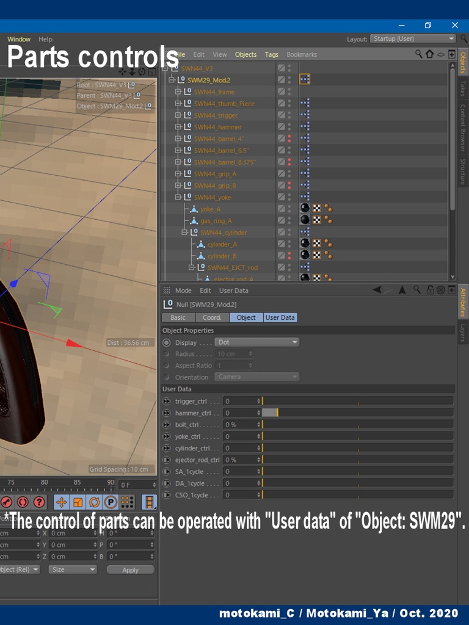Open Xpresso tag on SWM29_Mod.2 row

click(305, 79)
